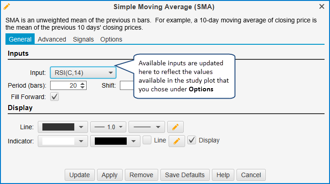
Task: Click the Save Defaults button
Action: 185,175
